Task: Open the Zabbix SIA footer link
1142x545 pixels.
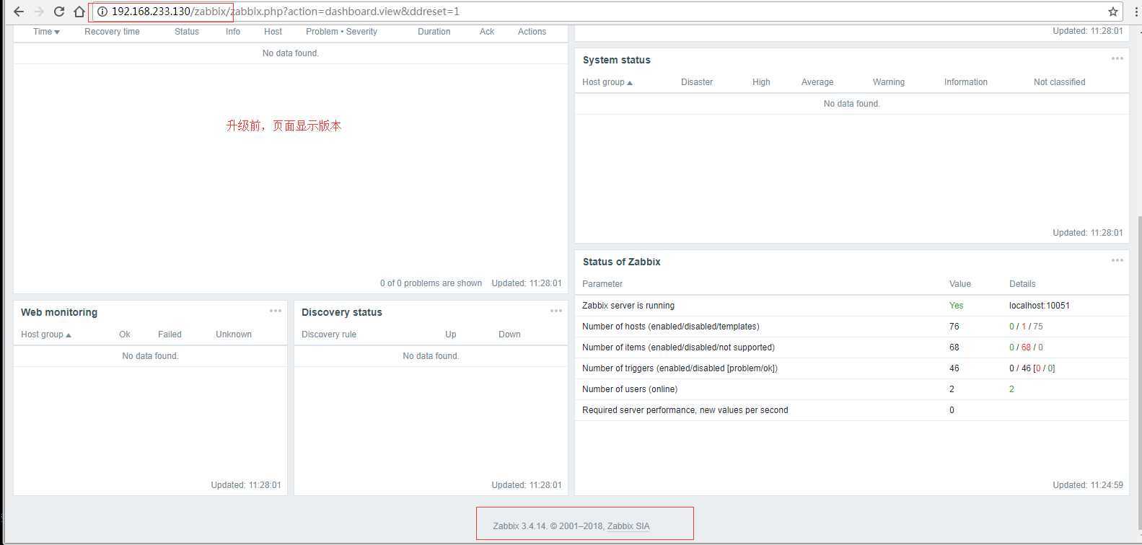Action: coord(628,526)
